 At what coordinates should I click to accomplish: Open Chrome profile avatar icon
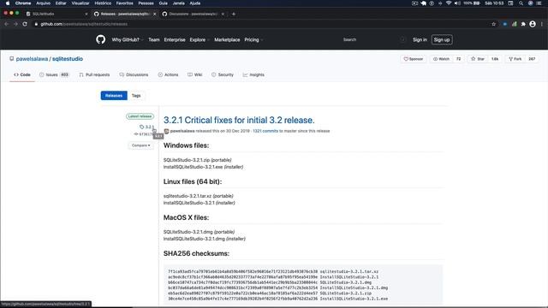click(533, 24)
